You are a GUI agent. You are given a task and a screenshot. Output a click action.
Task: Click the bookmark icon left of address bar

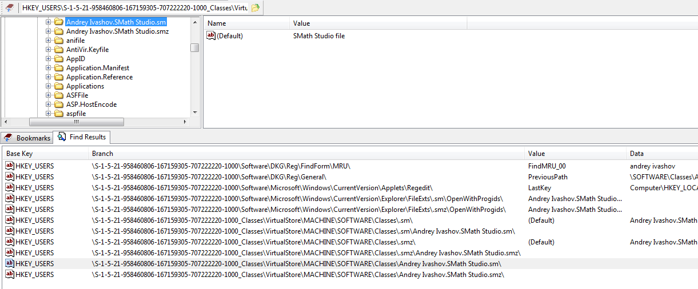(x=10, y=8)
